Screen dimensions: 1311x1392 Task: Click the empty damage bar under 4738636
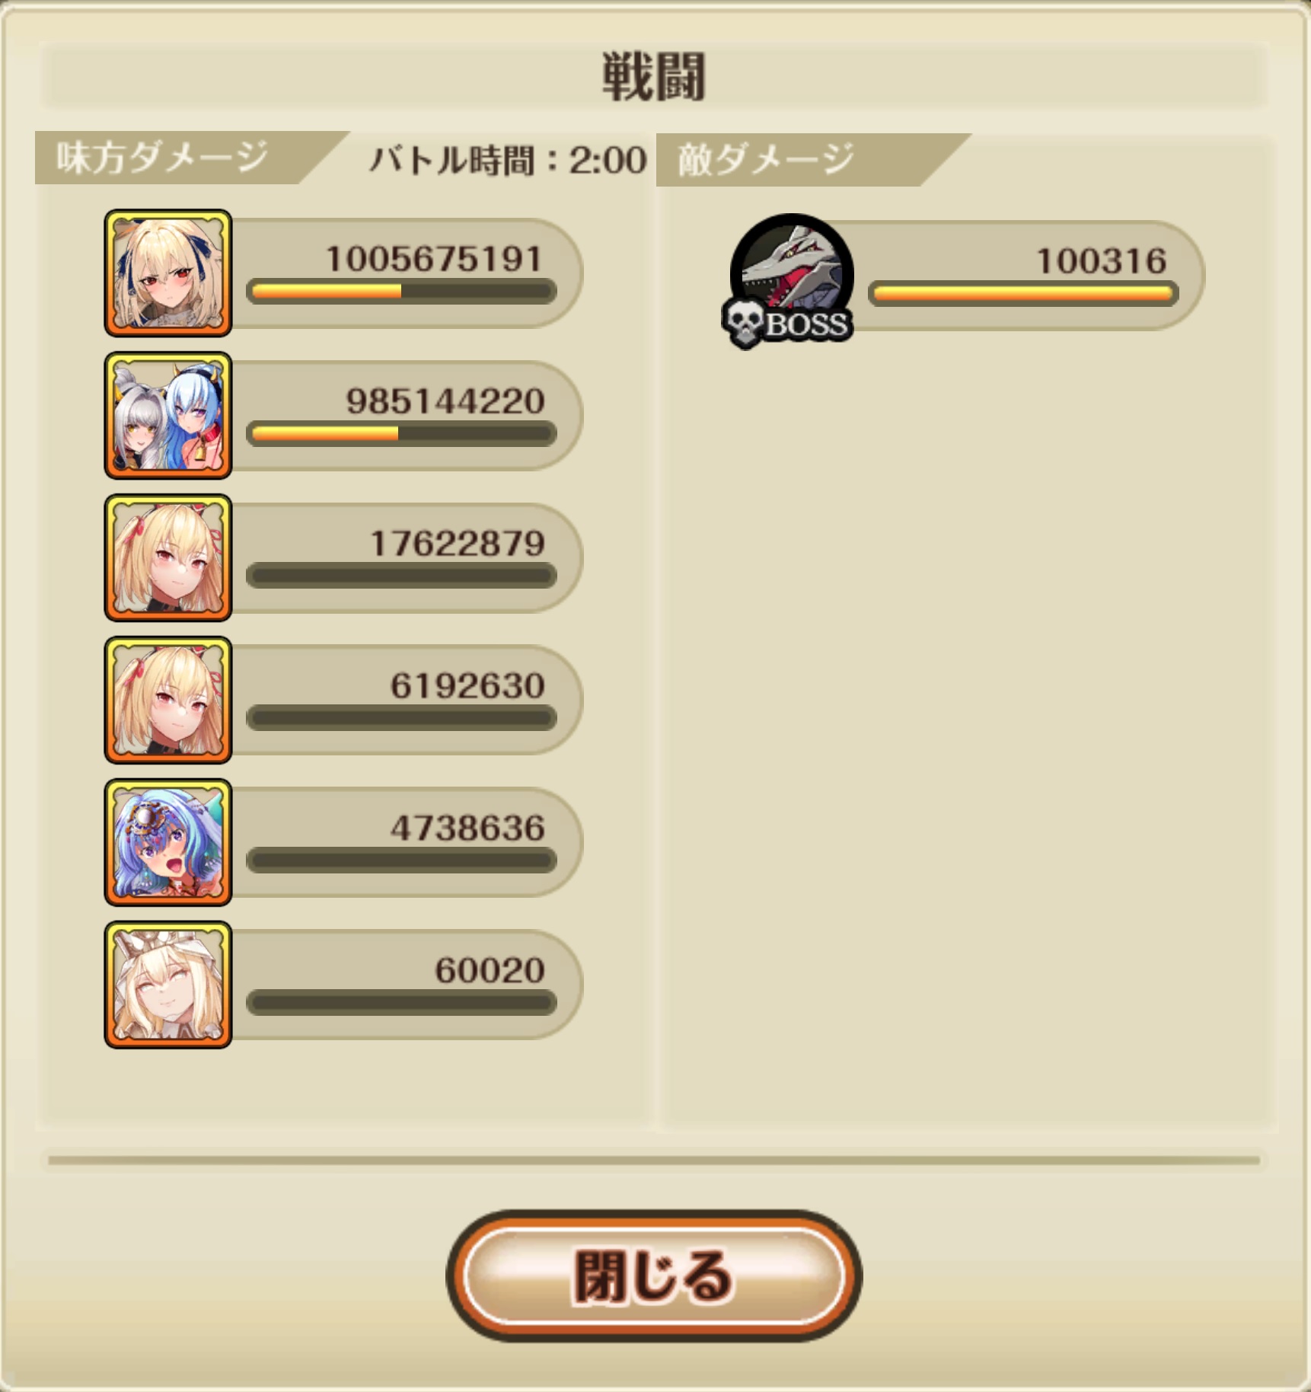click(x=401, y=860)
